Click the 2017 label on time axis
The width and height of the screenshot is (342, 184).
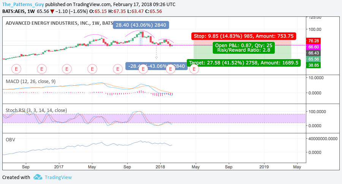(59, 167)
